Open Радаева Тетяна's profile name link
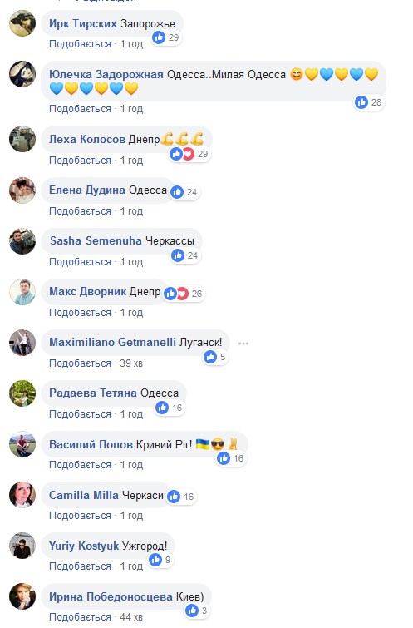The height and width of the screenshot is (628, 413). (93, 393)
